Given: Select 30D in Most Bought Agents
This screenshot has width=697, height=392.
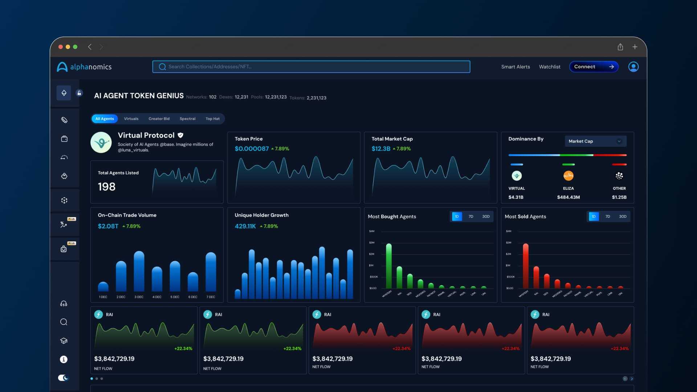Looking at the screenshot, I should [486, 216].
